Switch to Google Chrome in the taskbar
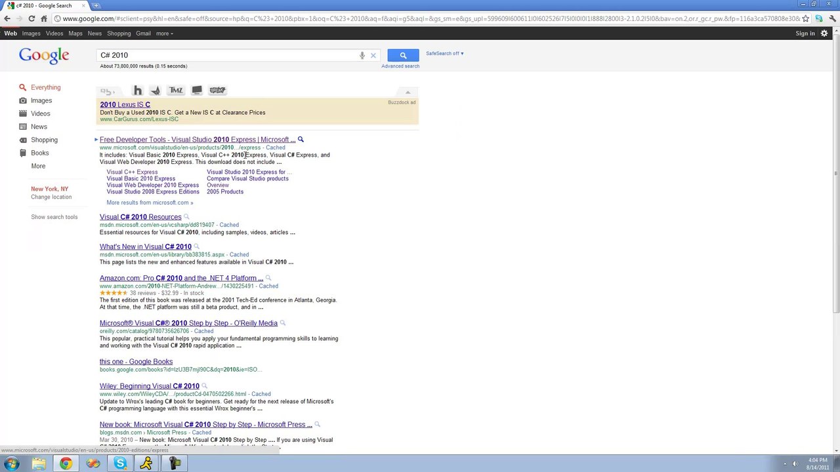Viewport: 840px width, 472px height. point(66,464)
